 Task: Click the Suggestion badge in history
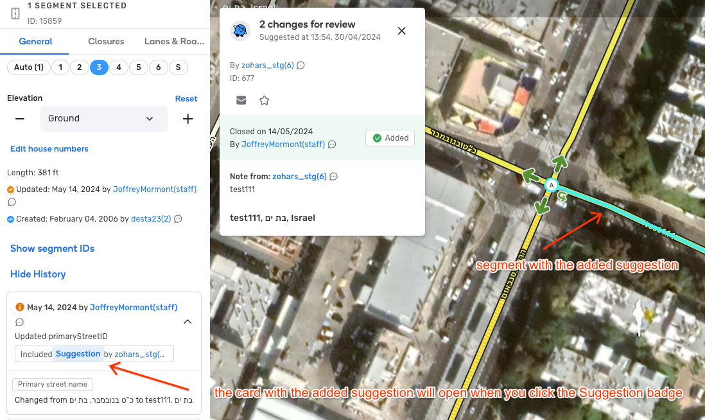pos(78,354)
